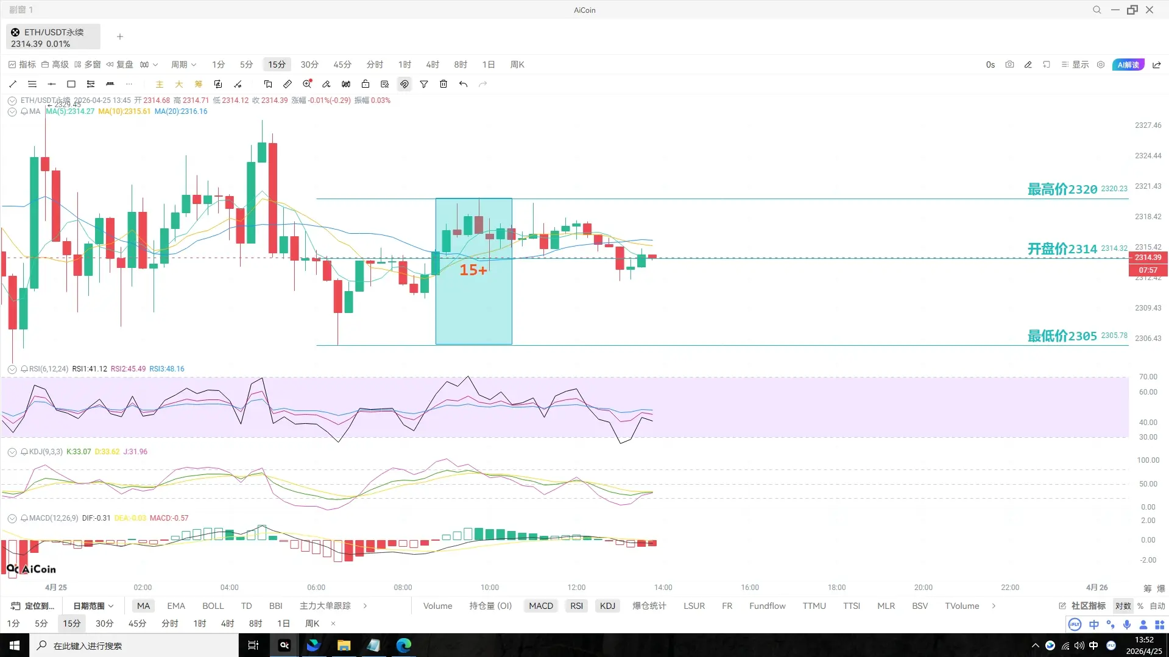Viewport: 1169px width, 657px height.
Task: Add a new chart tab with plus
Action: click(x=120, y=37)
